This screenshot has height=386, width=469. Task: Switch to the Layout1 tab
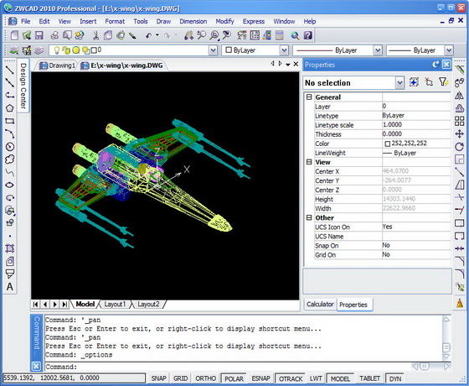(x=115, y=305)
